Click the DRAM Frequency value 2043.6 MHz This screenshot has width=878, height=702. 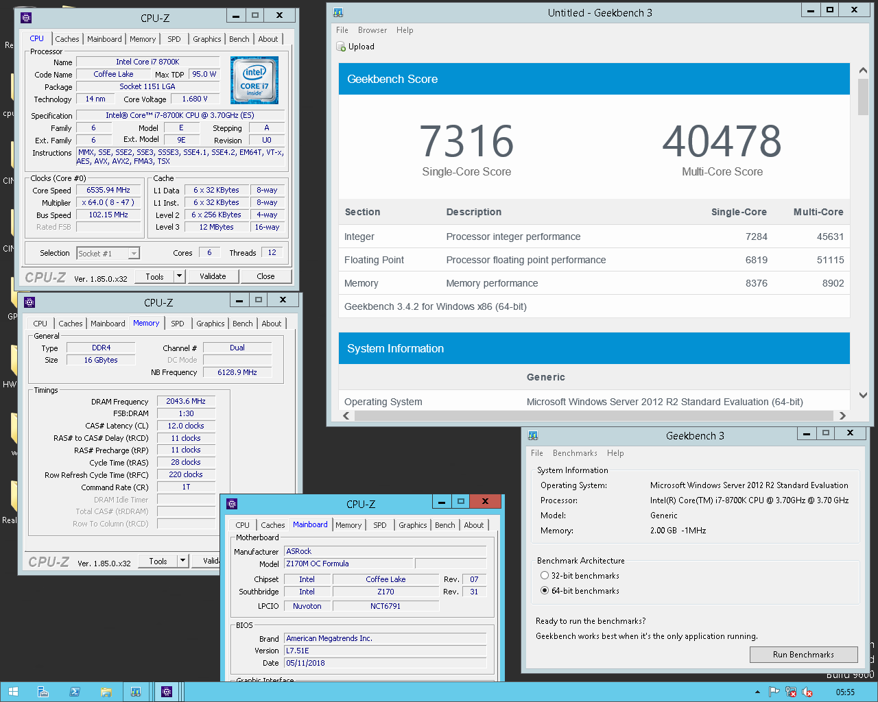point(186,401)
